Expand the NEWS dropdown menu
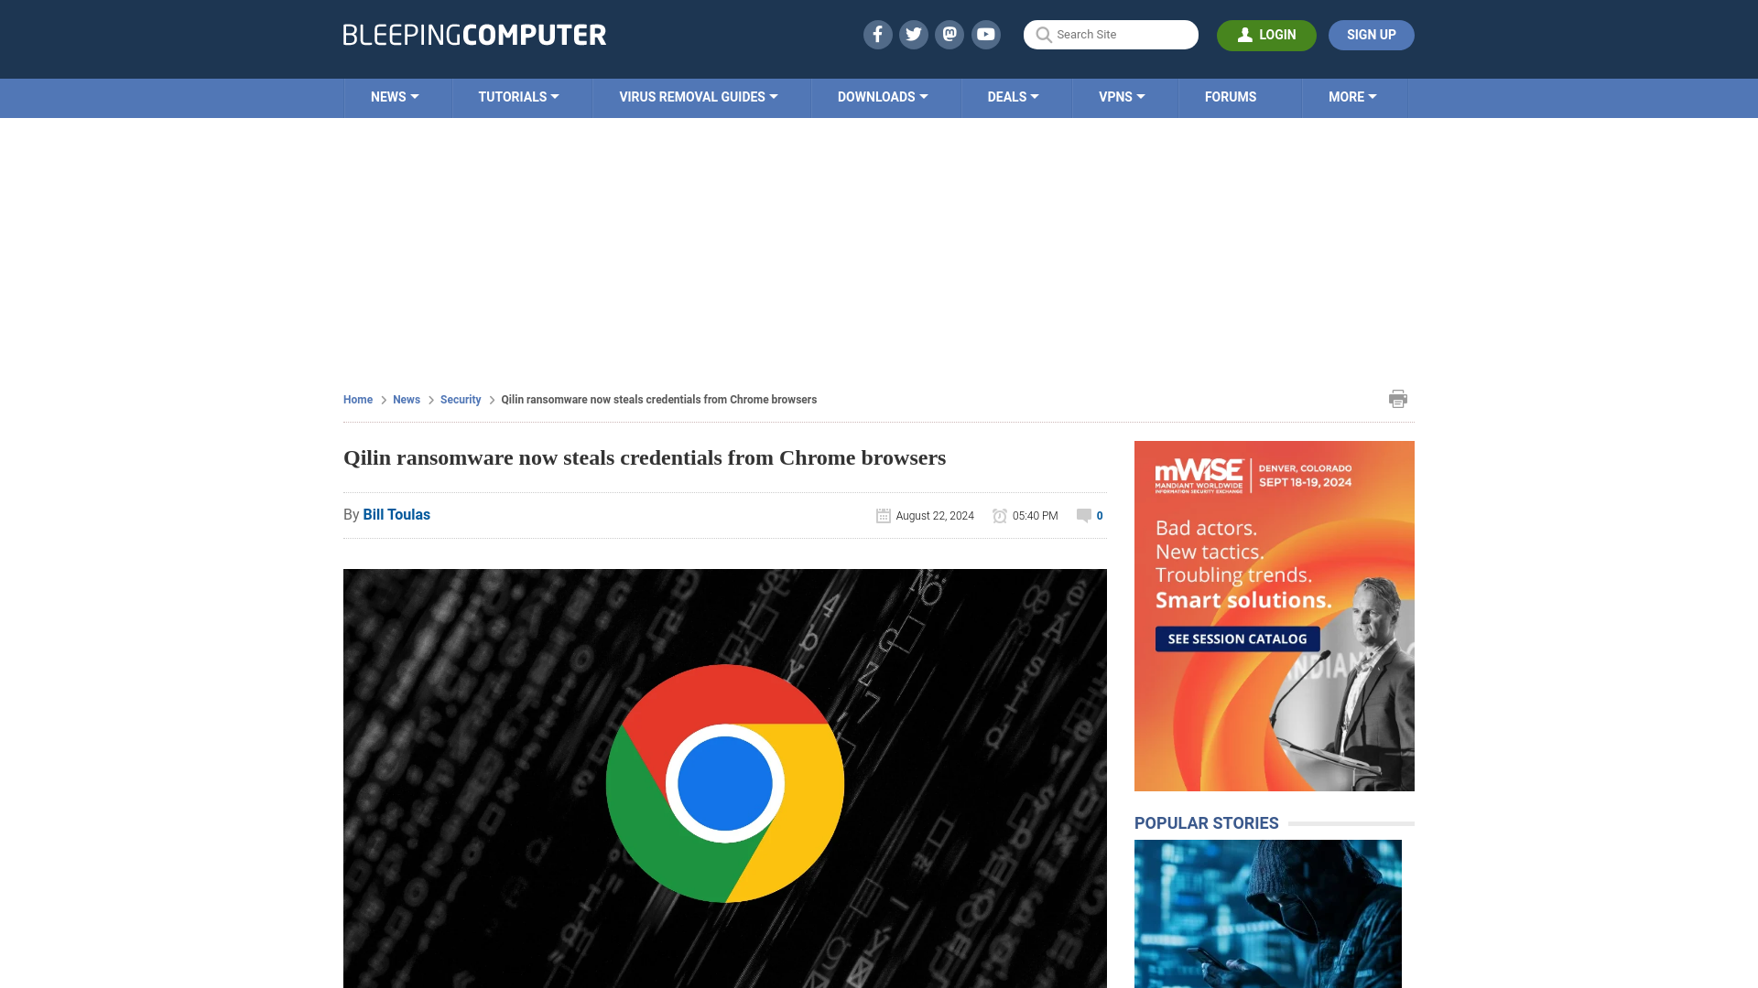Viewport: 1758px width, 988px height. pyautogui.click(x=395, y=96)
